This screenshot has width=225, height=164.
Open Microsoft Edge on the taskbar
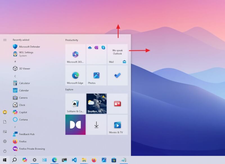click(x=54, y=160)
